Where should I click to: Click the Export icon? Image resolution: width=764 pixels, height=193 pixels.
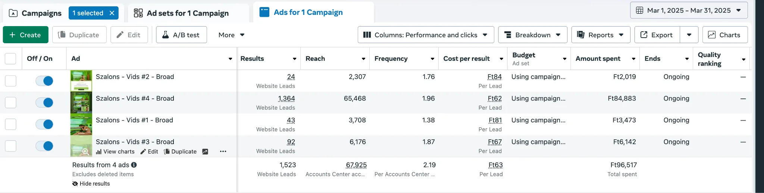pyautogui.click(x=644, y=35)
